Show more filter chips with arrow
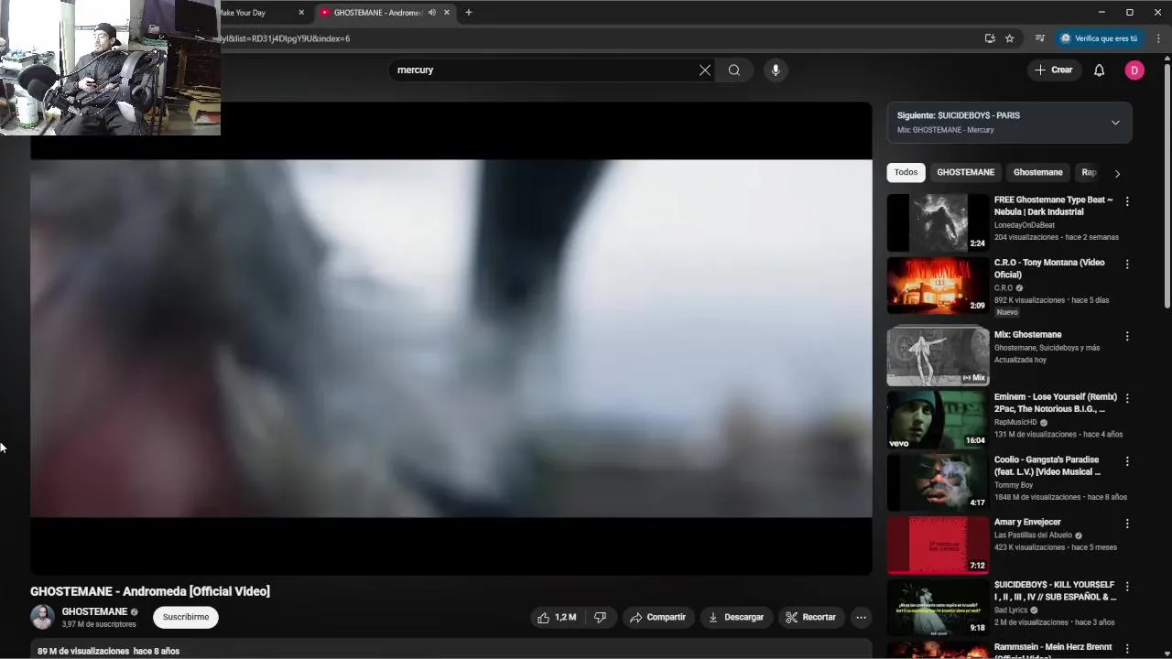The height and width of the screenshot is (659, 1172). click(x=1117, y=173)
